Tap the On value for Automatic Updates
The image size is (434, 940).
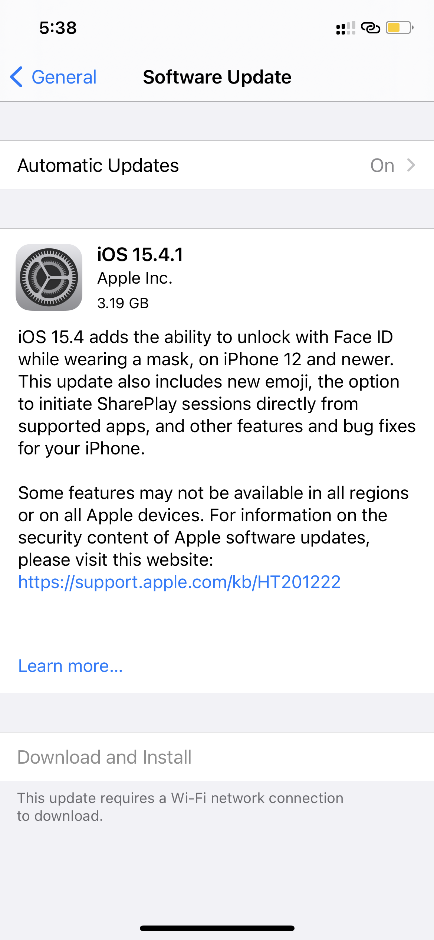[x=382, y=165]
